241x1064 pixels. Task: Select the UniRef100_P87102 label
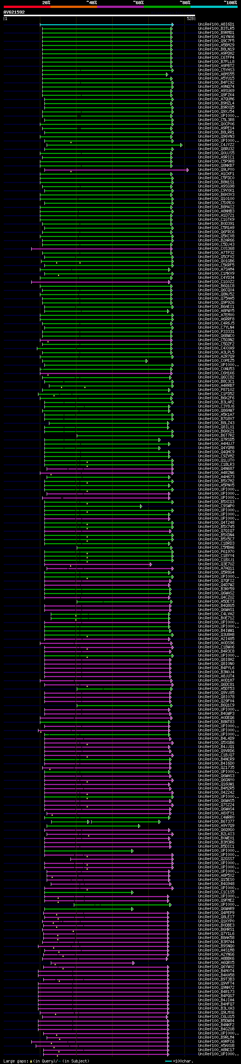[x=216, y=390]
